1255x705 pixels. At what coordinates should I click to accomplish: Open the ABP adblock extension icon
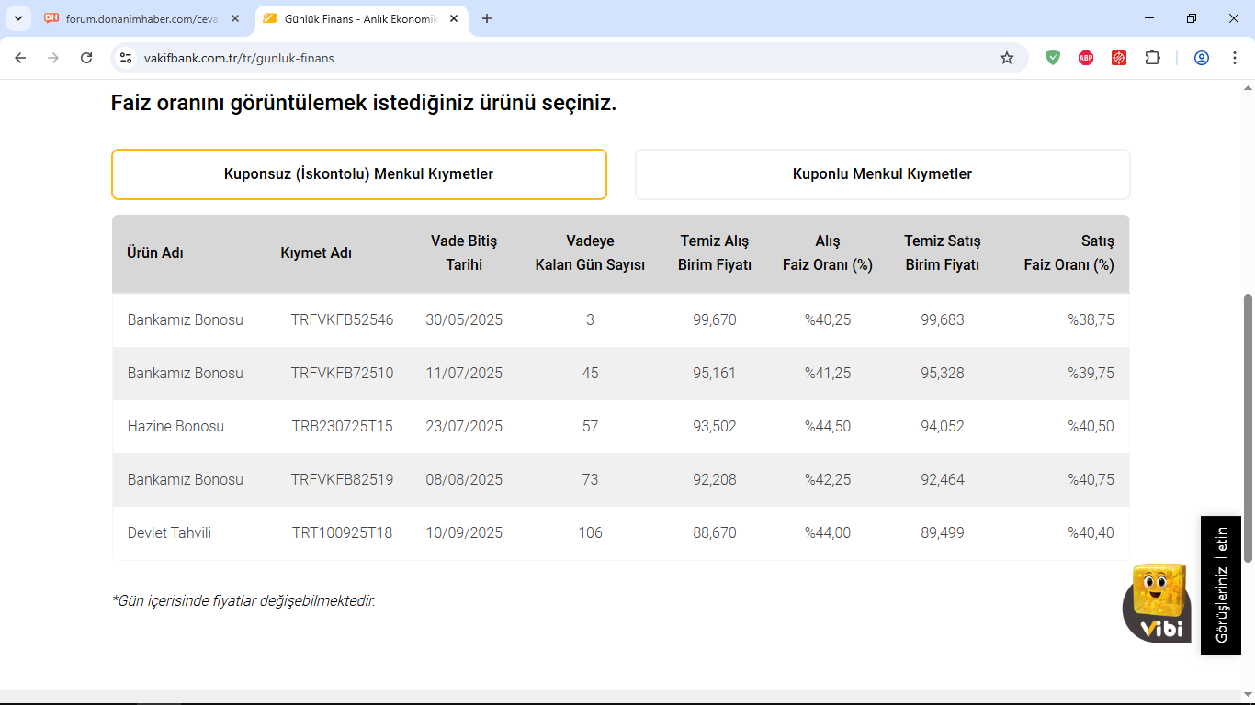pyautogui.click(x=1086, y=58)
